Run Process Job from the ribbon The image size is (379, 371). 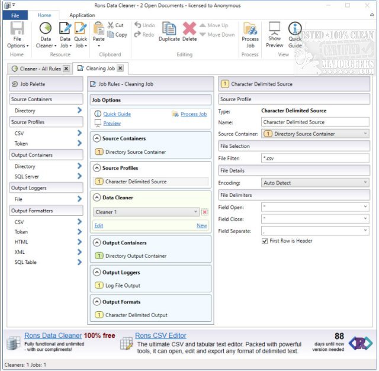(x=250, y=35)
